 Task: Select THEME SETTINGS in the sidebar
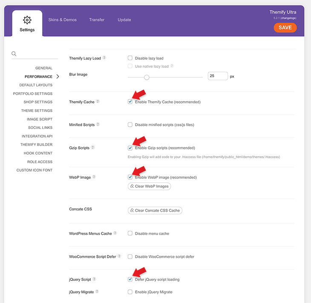point(37,111)
